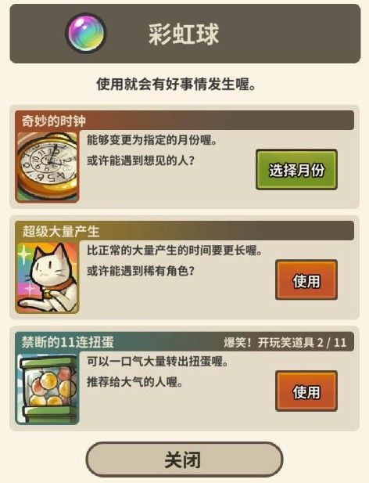Click the 使用就会有好事情发生喔 subtitle text
Viewport: 369px width, 483px height.
(176, 84)
